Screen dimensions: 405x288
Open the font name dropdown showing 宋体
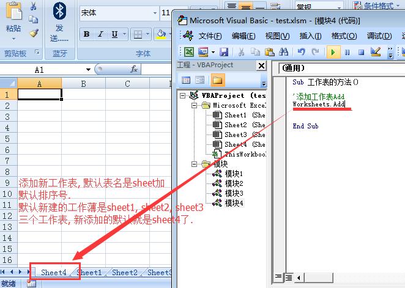click(155, 13)
